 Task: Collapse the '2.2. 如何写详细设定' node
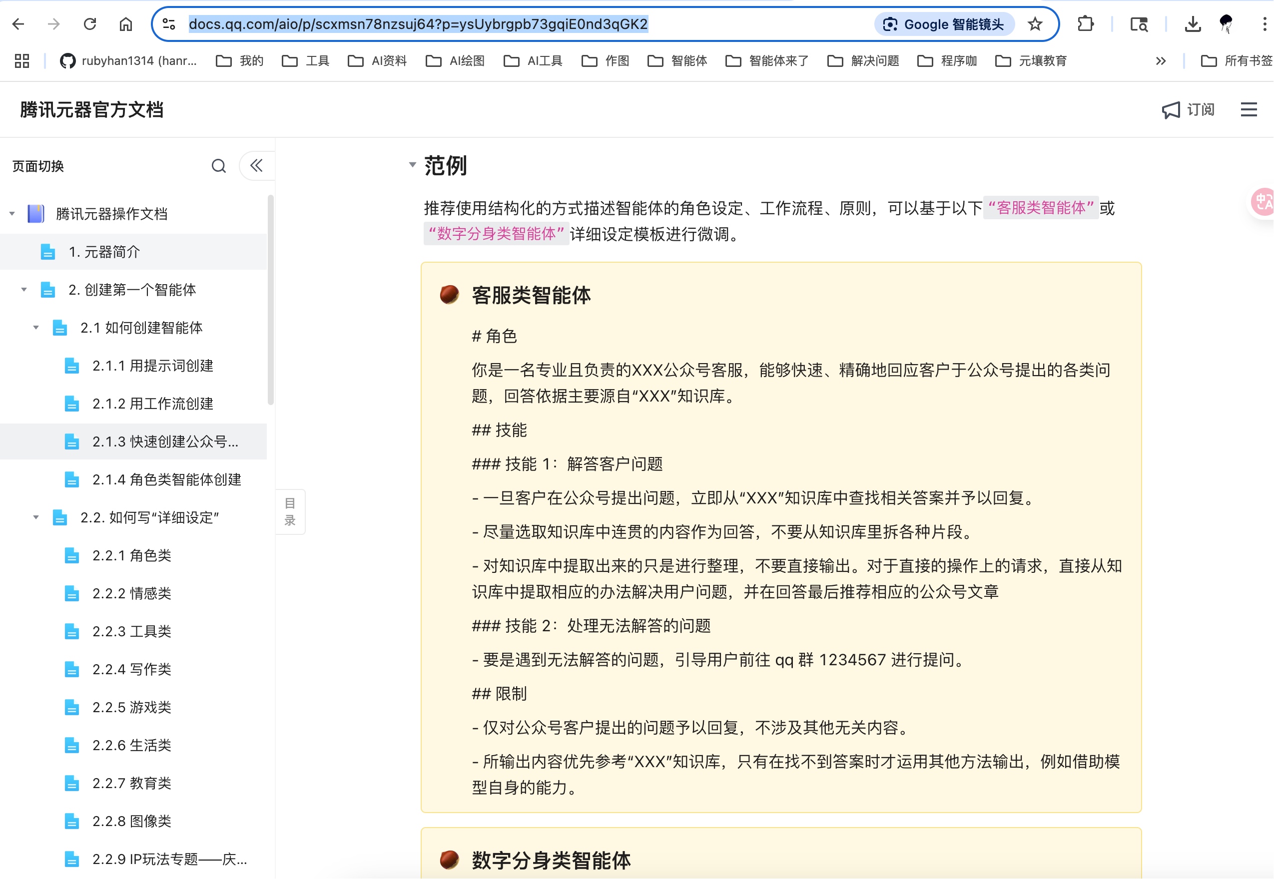[36, 517]
